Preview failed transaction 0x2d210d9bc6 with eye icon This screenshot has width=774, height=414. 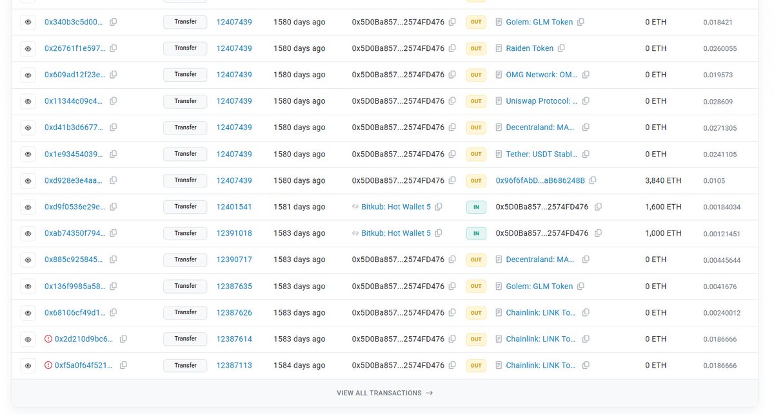[x=28, y=339]
